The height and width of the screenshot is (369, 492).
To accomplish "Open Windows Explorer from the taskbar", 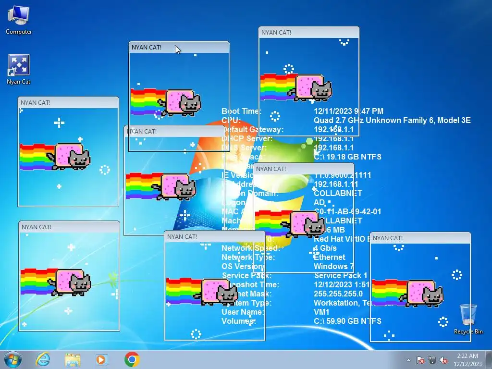I will pos(72,359).
